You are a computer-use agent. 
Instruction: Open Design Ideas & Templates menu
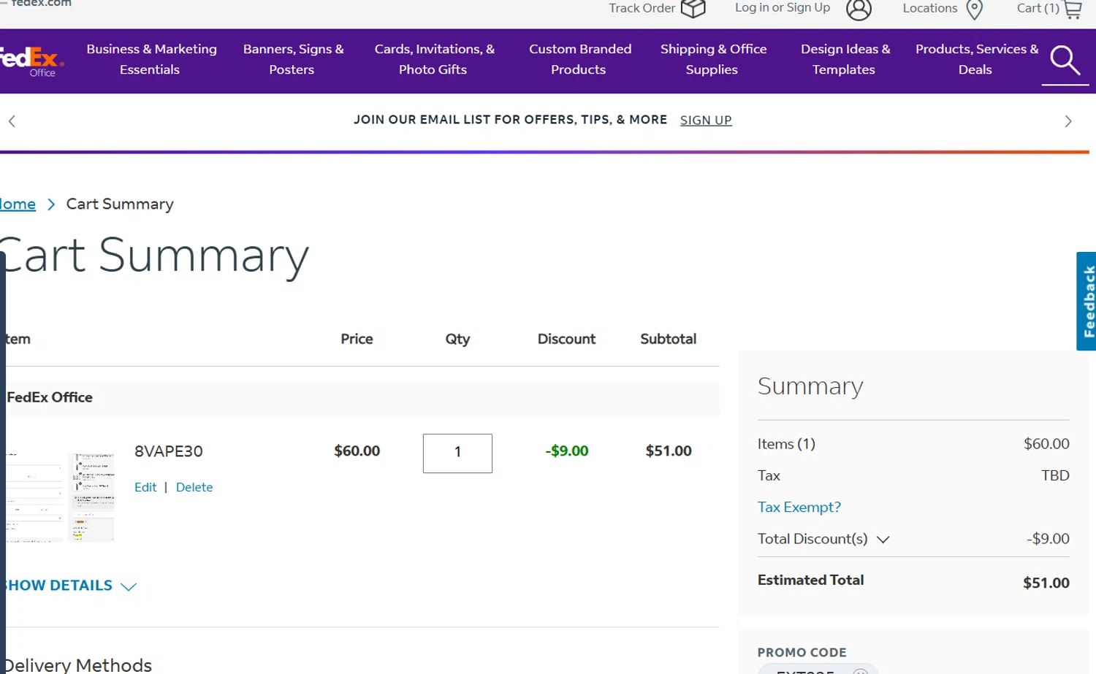coord(845,59)
